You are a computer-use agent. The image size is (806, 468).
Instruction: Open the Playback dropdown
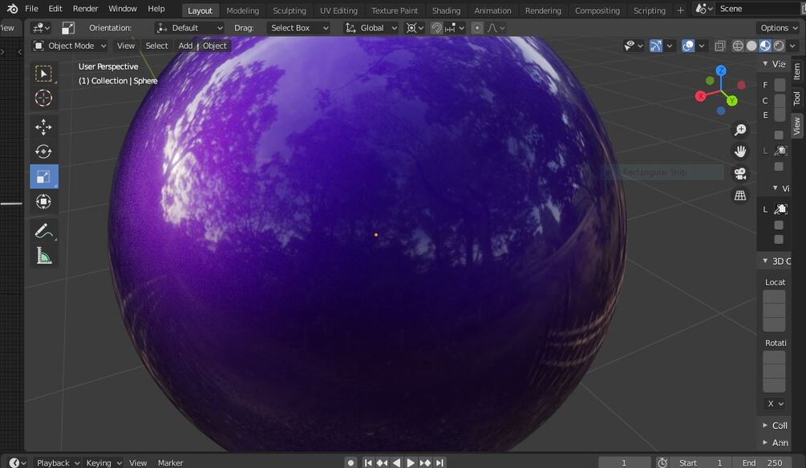tap(58, 463)
